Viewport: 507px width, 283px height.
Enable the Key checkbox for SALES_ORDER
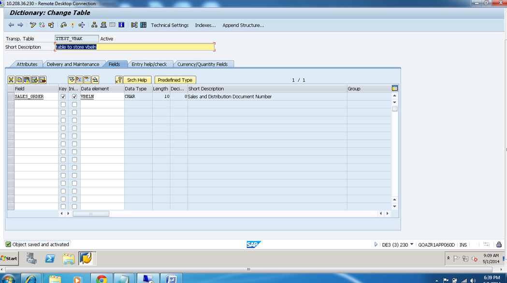(63, 96)
